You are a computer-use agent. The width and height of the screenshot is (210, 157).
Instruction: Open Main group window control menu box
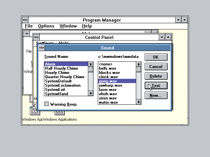coord(27,33)
